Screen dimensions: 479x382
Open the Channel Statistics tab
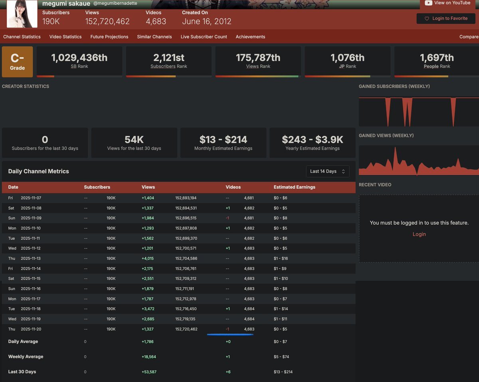(x=22, y=37)
